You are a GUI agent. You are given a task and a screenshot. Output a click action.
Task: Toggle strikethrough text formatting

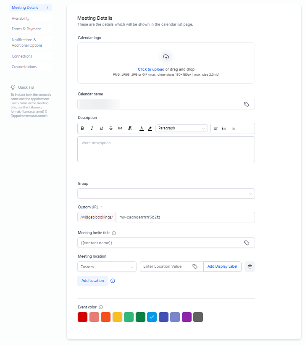pyautogui.click(x=110, y=128)
